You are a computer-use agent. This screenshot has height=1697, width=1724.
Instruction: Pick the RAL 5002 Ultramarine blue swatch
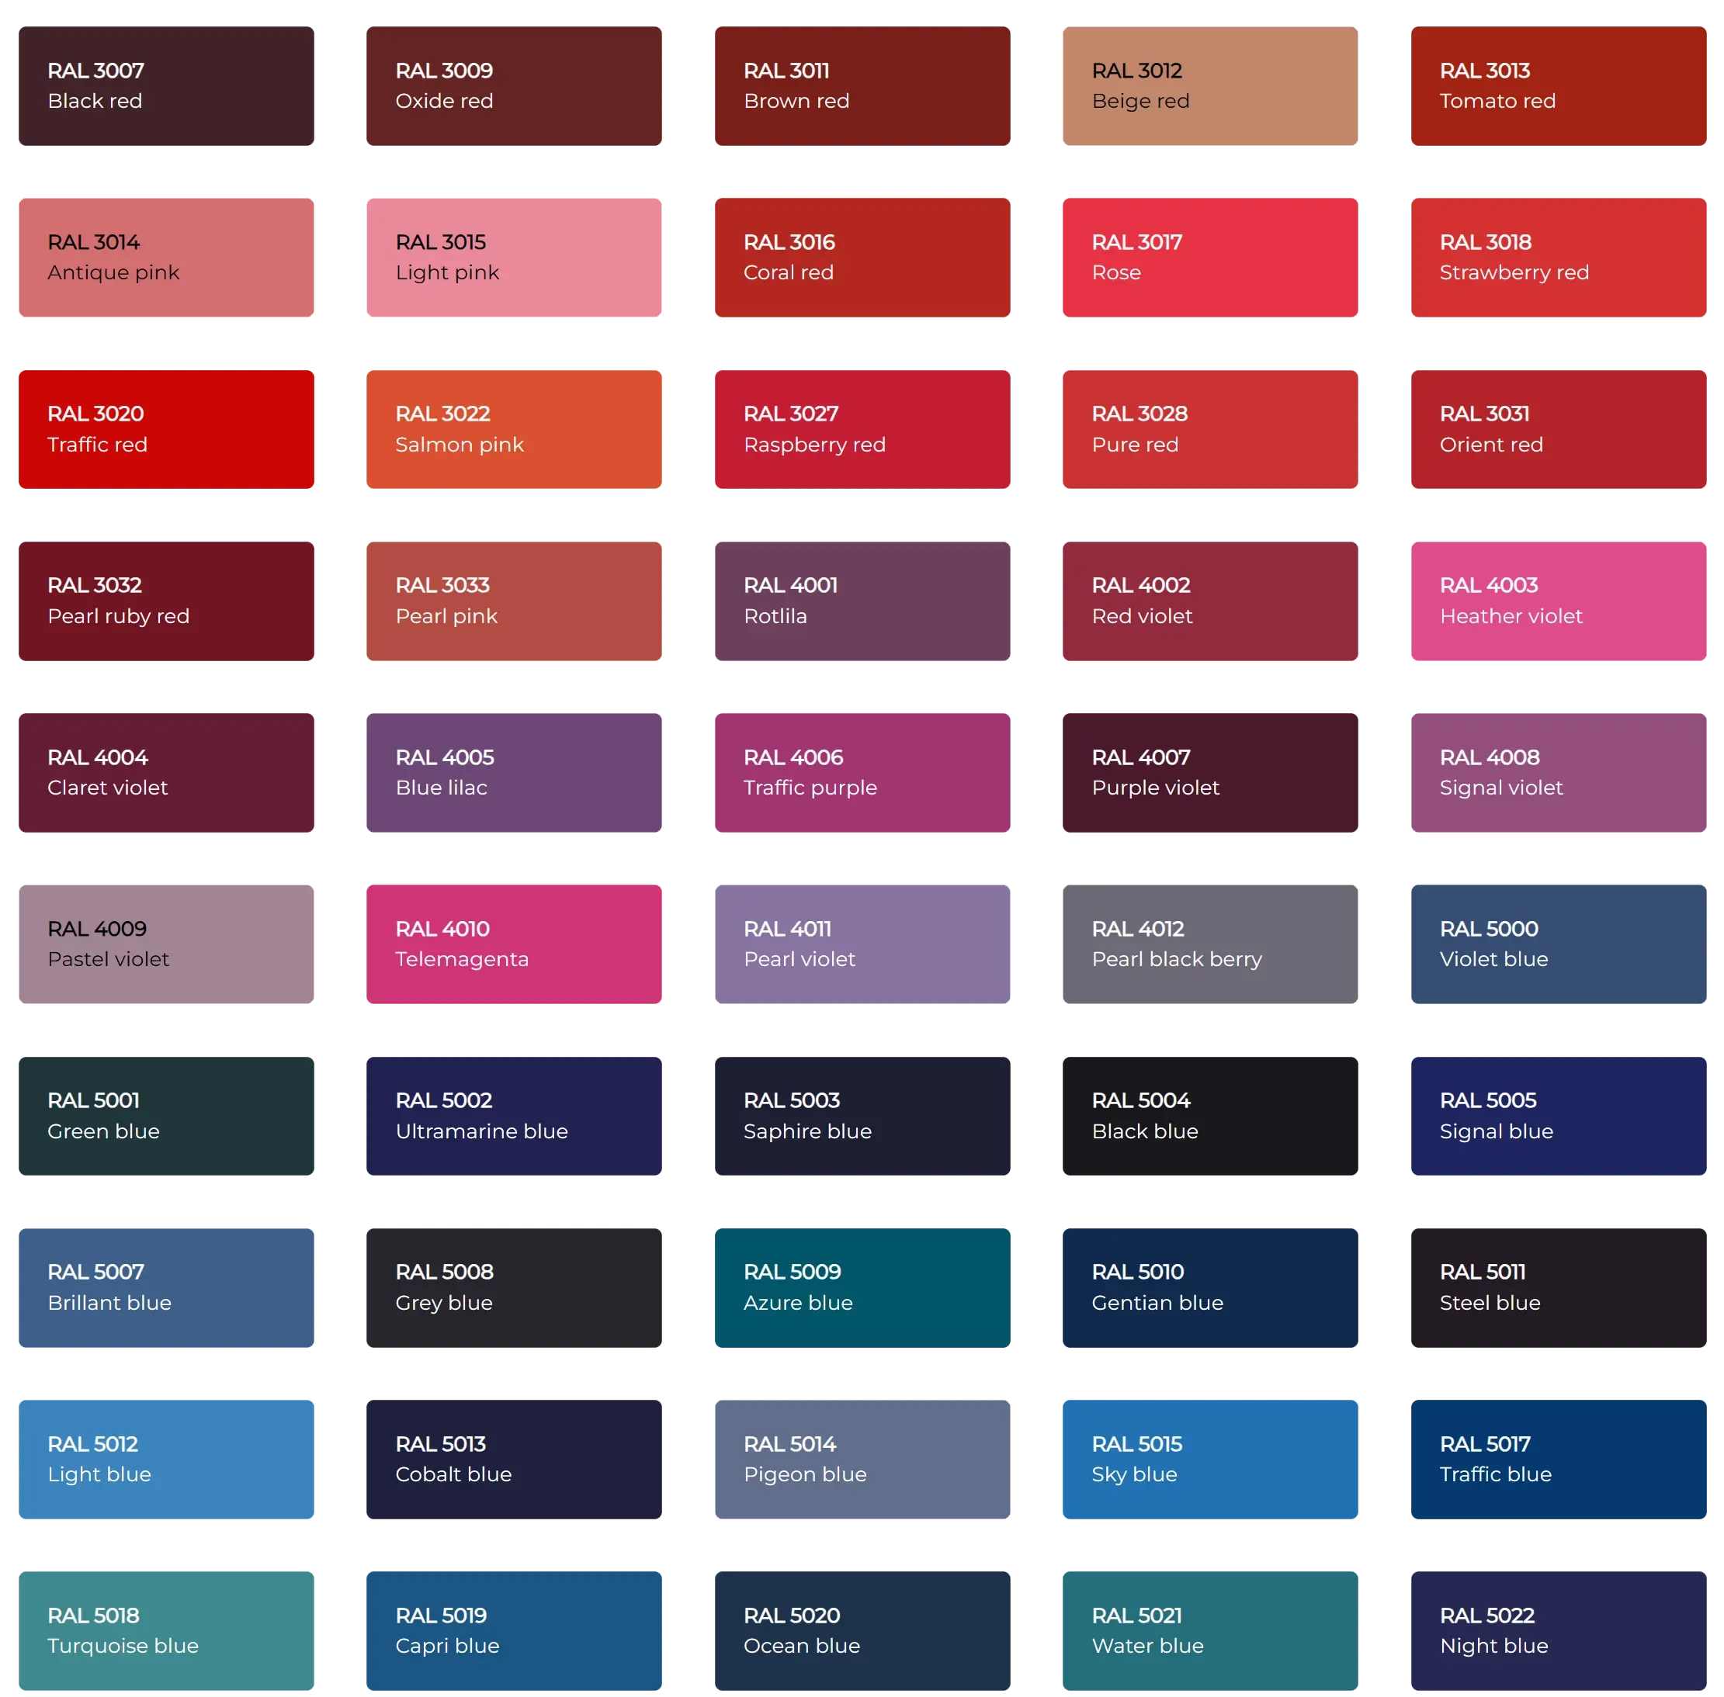(x=513, y=1116)
